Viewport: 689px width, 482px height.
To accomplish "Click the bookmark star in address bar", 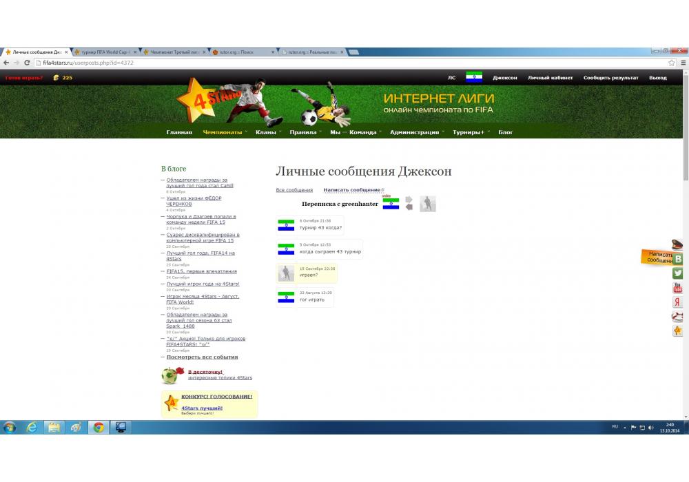I will (x=672, y=63).
